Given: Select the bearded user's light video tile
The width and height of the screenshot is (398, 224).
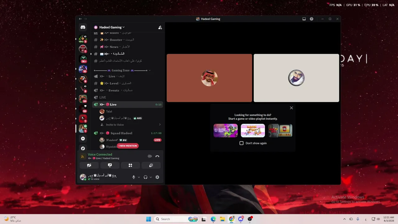Looking at the screenshot, I should [296, 78].
